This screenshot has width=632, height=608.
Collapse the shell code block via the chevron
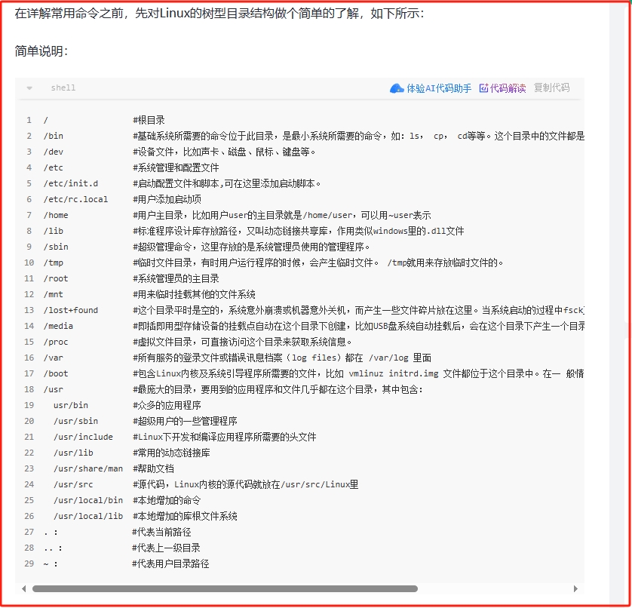(x=29, y=88)
